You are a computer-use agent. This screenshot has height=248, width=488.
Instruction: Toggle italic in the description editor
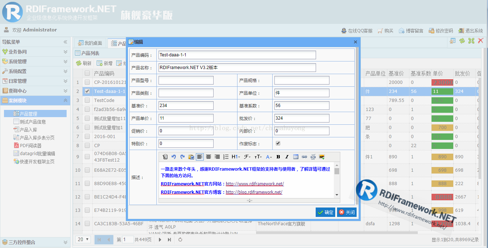click(287, 157)
